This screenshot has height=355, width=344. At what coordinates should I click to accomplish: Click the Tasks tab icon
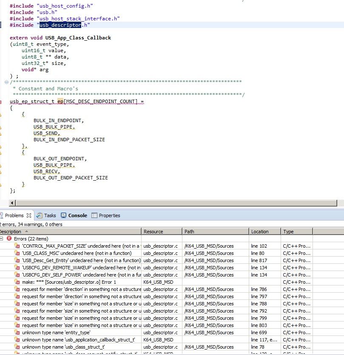point(40,215)
